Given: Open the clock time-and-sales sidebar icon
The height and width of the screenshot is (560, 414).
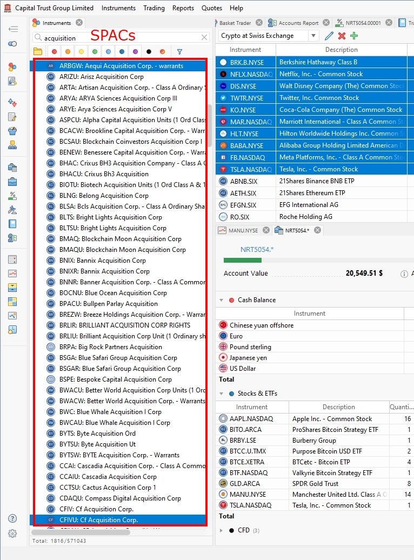Looking at the screenshot, I should pos(12,330).
